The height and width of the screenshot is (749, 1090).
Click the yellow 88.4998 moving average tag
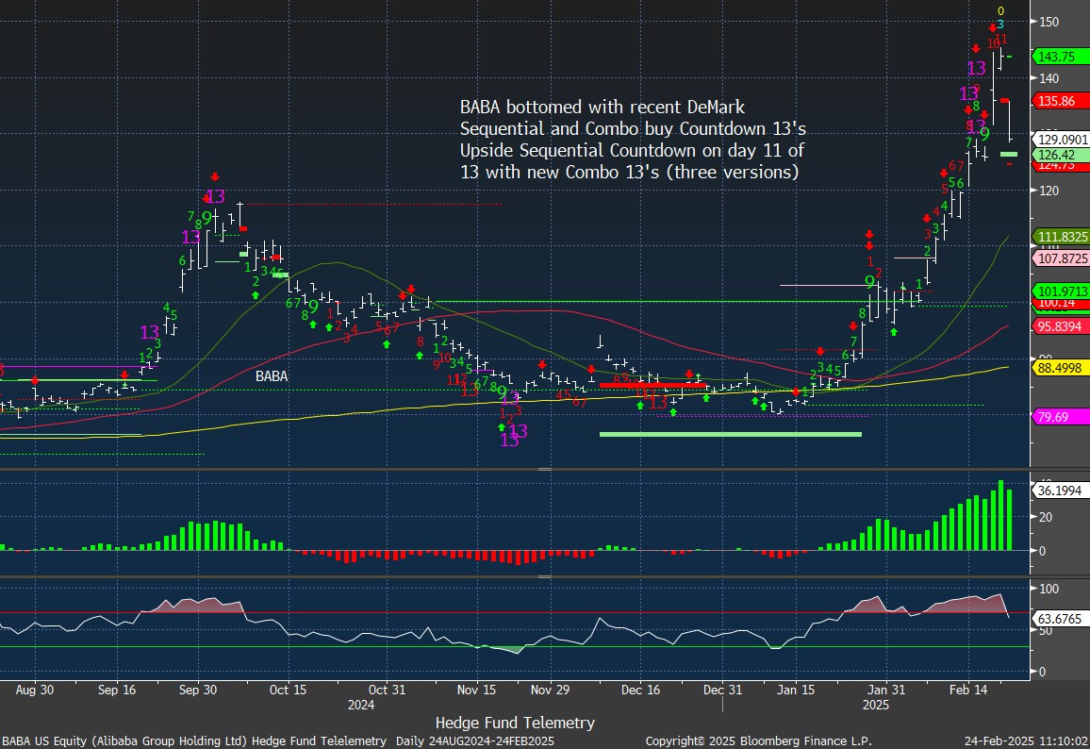tap(1059, 368)
